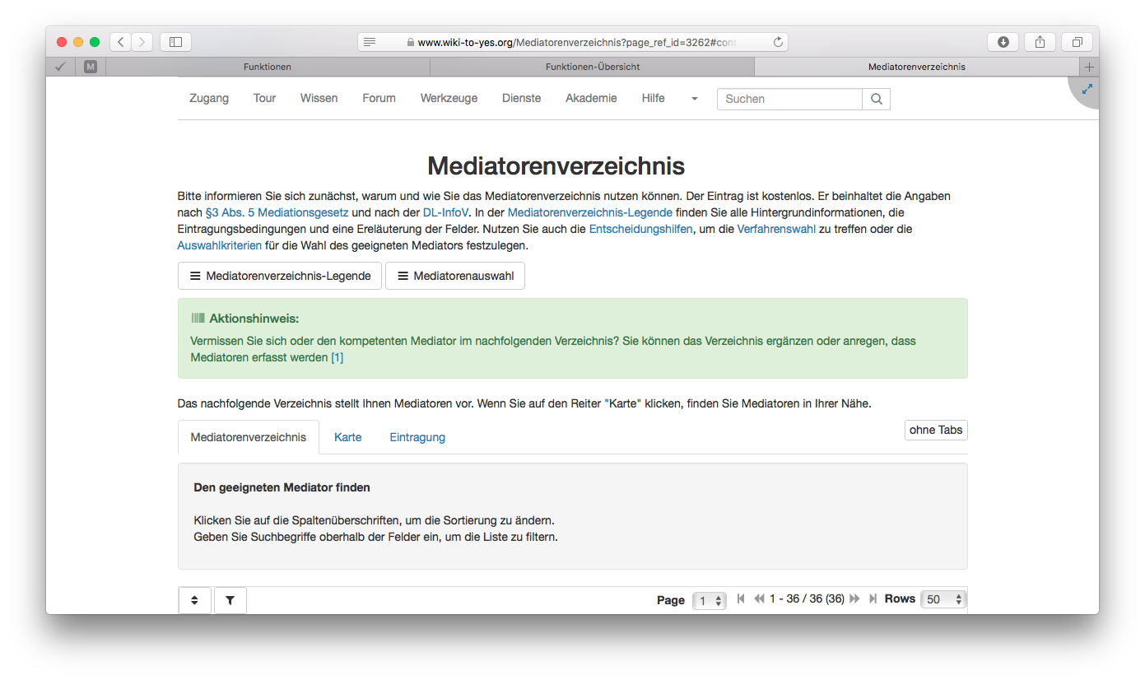Open the Werkzeuge menu item
The height and width of the screenshot is (680, 1145).
click(x=449, y=98)
